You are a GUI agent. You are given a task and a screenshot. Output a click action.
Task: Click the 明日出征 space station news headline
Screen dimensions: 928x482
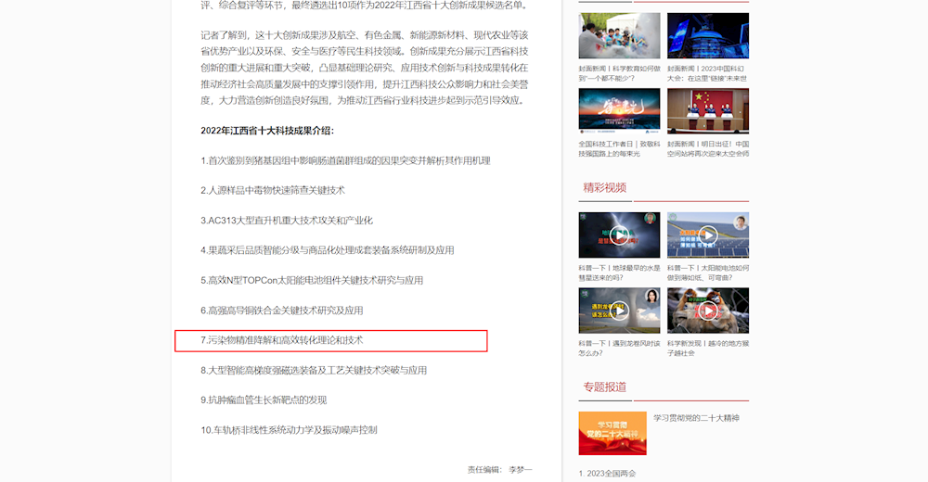click(x=707, y=148)
